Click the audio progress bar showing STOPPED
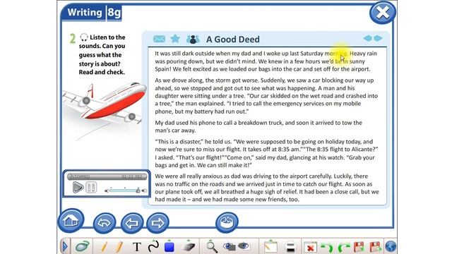The image size is (452, 254). (x=107, y=176)
